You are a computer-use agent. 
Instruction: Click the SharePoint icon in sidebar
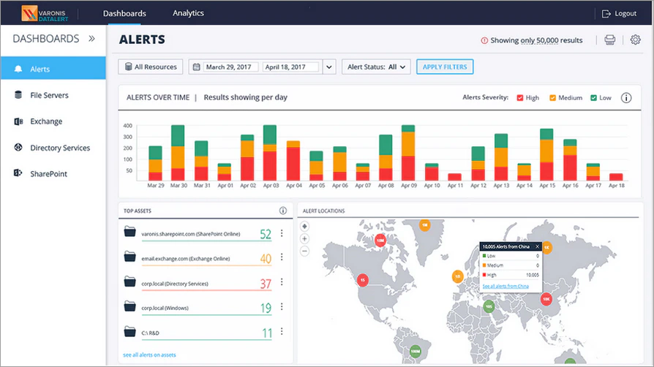click(x=18, y=173)
